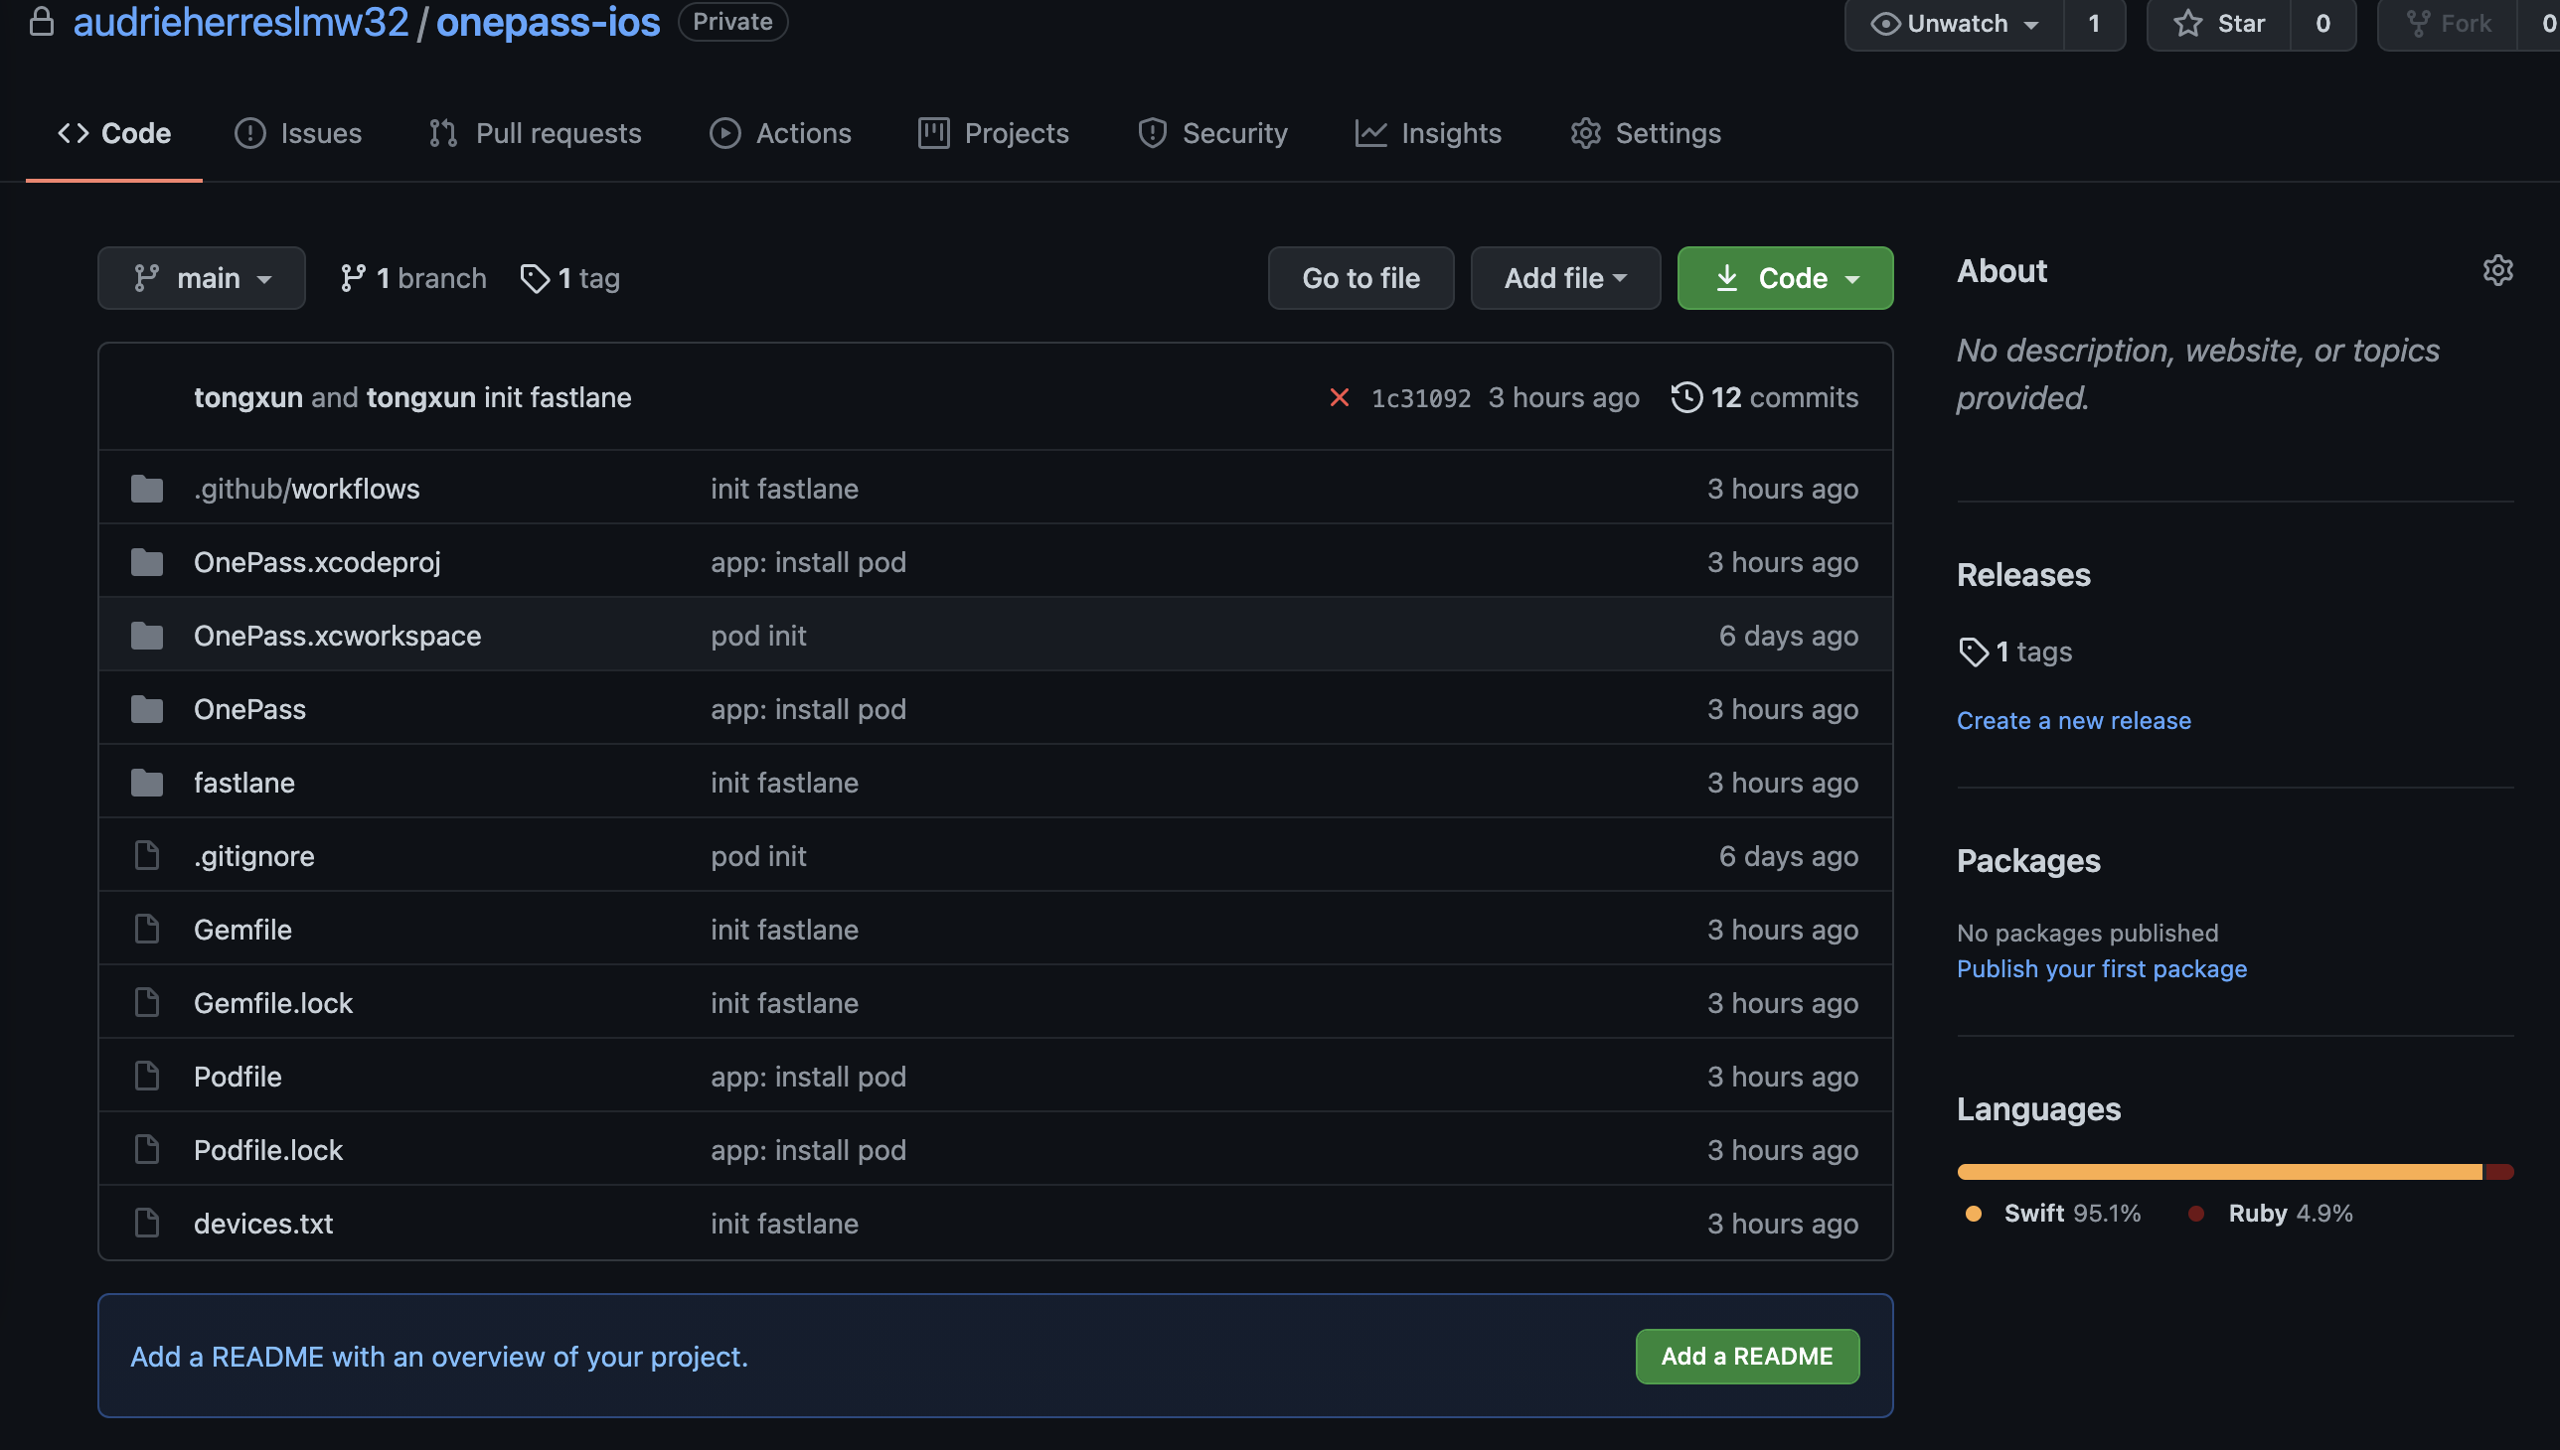Screen dimensions: 2560x1450
Task: Open the fastlane folder
Action: [244, 783]
